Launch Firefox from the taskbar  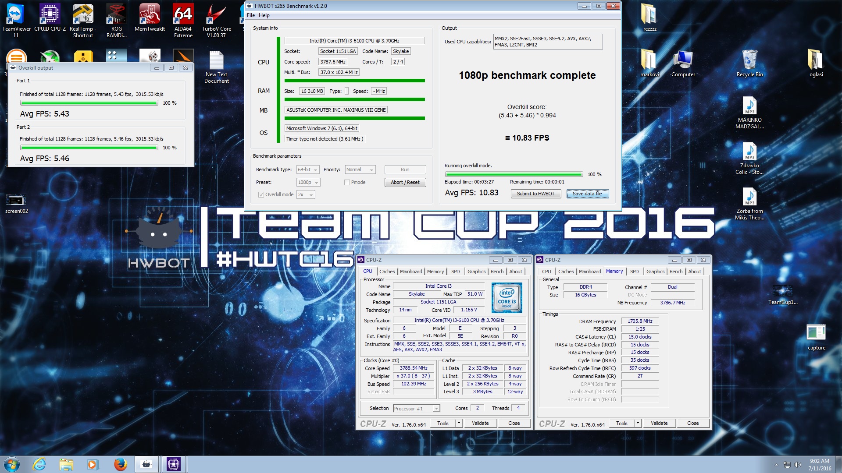click(x=120, y=464)
